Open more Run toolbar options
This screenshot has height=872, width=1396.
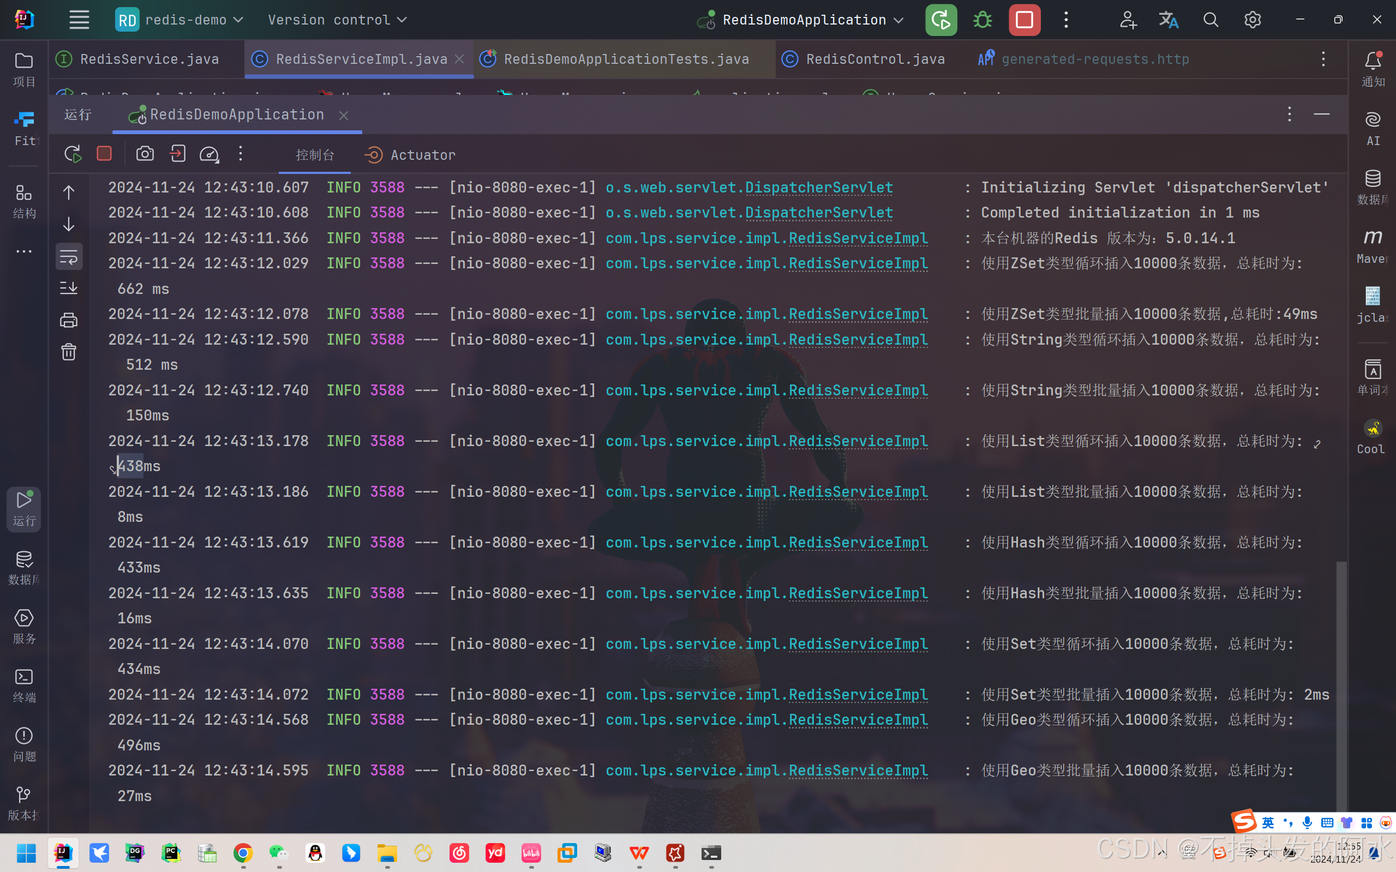point(241,153)
